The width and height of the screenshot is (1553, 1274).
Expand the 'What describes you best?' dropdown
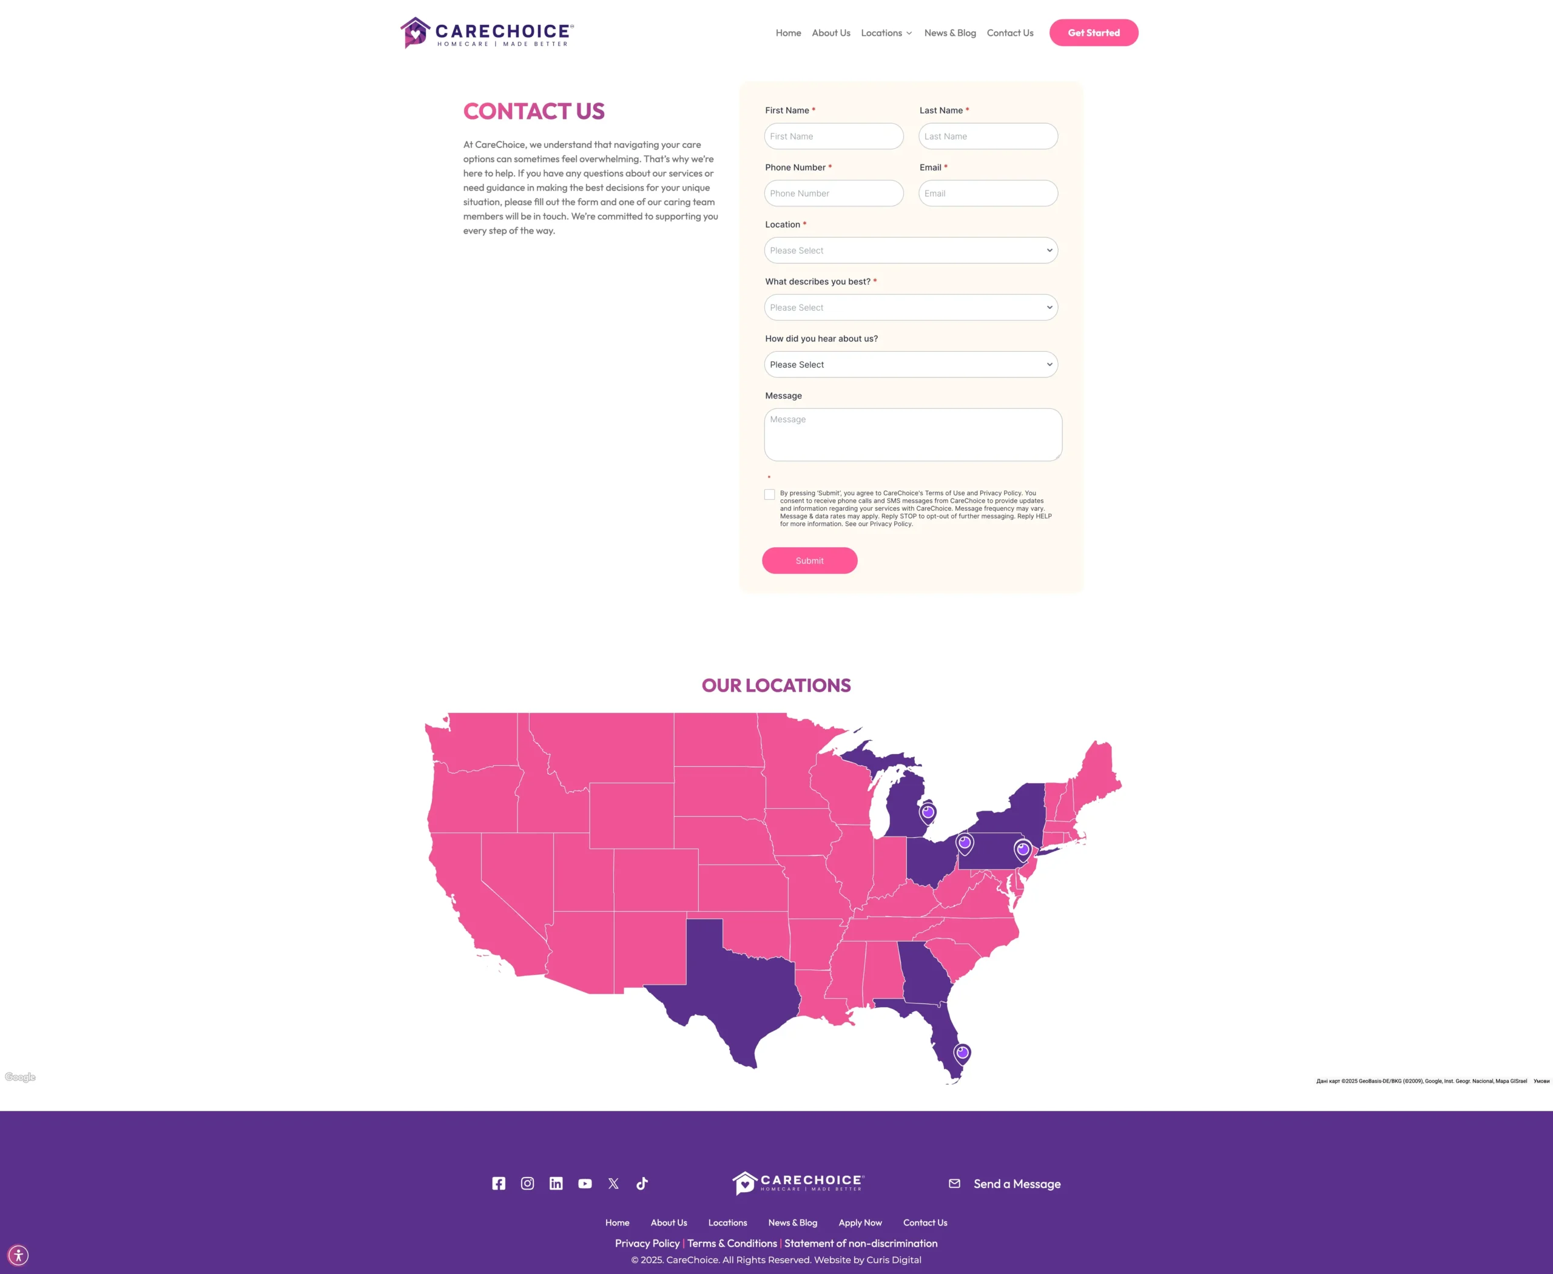tap(911, 308)
